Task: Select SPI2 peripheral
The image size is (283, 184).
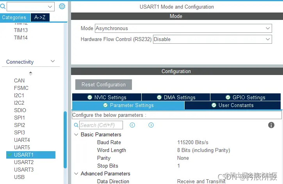Action: click(19, 125)
